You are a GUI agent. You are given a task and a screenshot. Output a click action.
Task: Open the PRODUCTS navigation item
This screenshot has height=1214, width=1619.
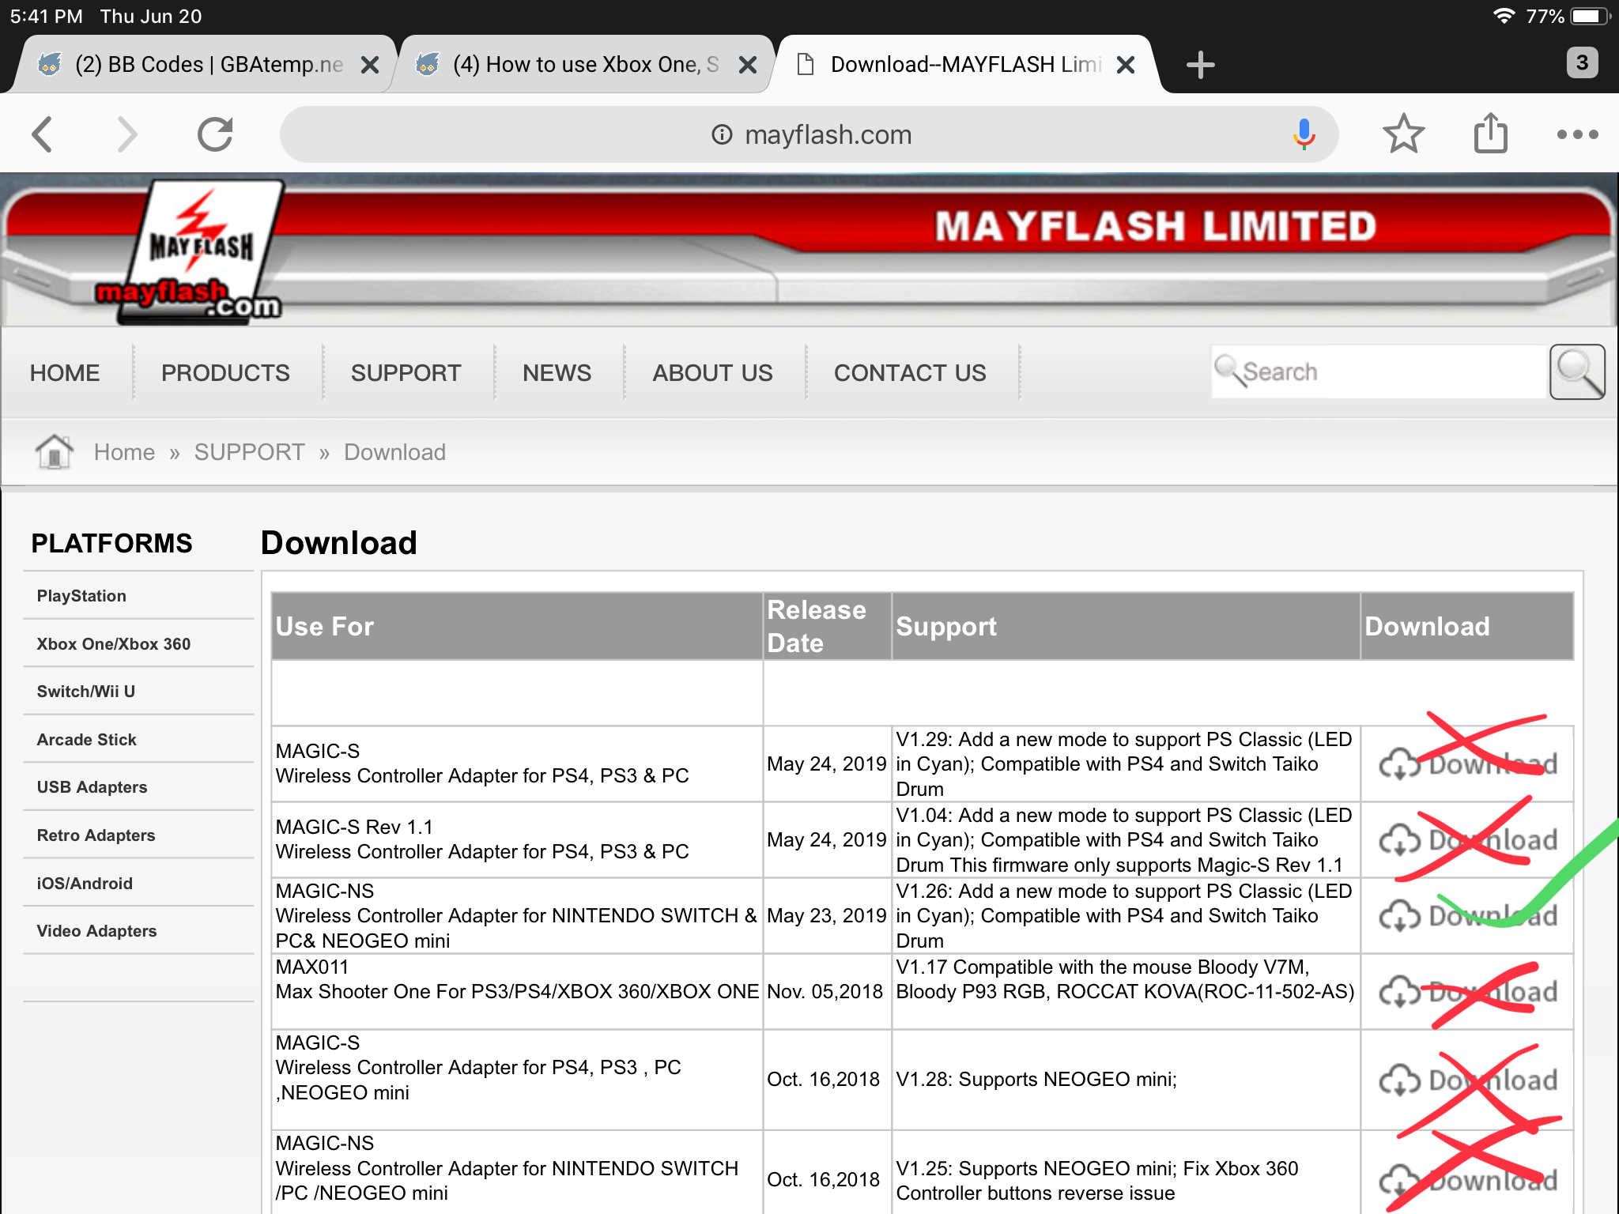[x=225, y=372]
